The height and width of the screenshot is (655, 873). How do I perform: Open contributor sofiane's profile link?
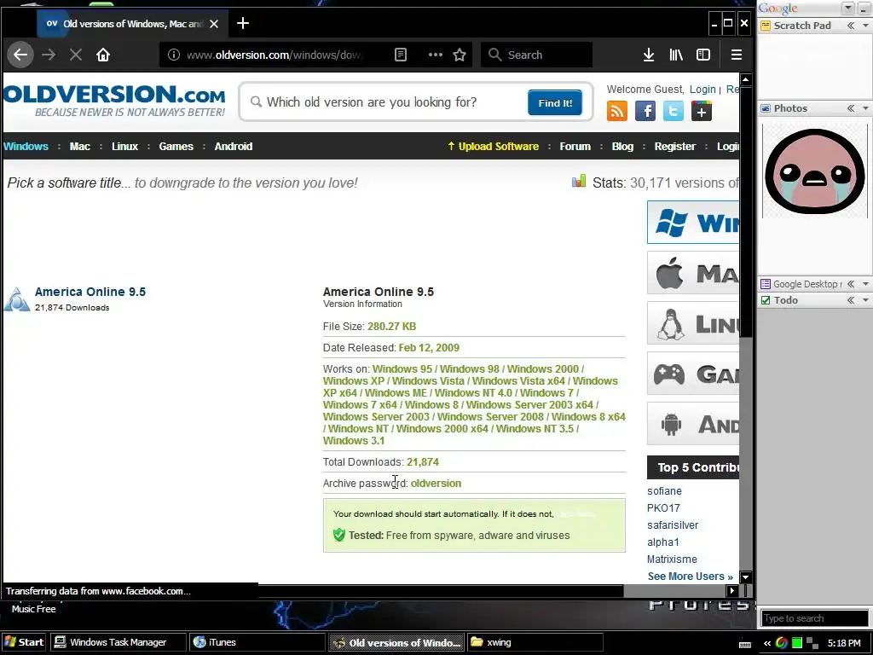664,491
